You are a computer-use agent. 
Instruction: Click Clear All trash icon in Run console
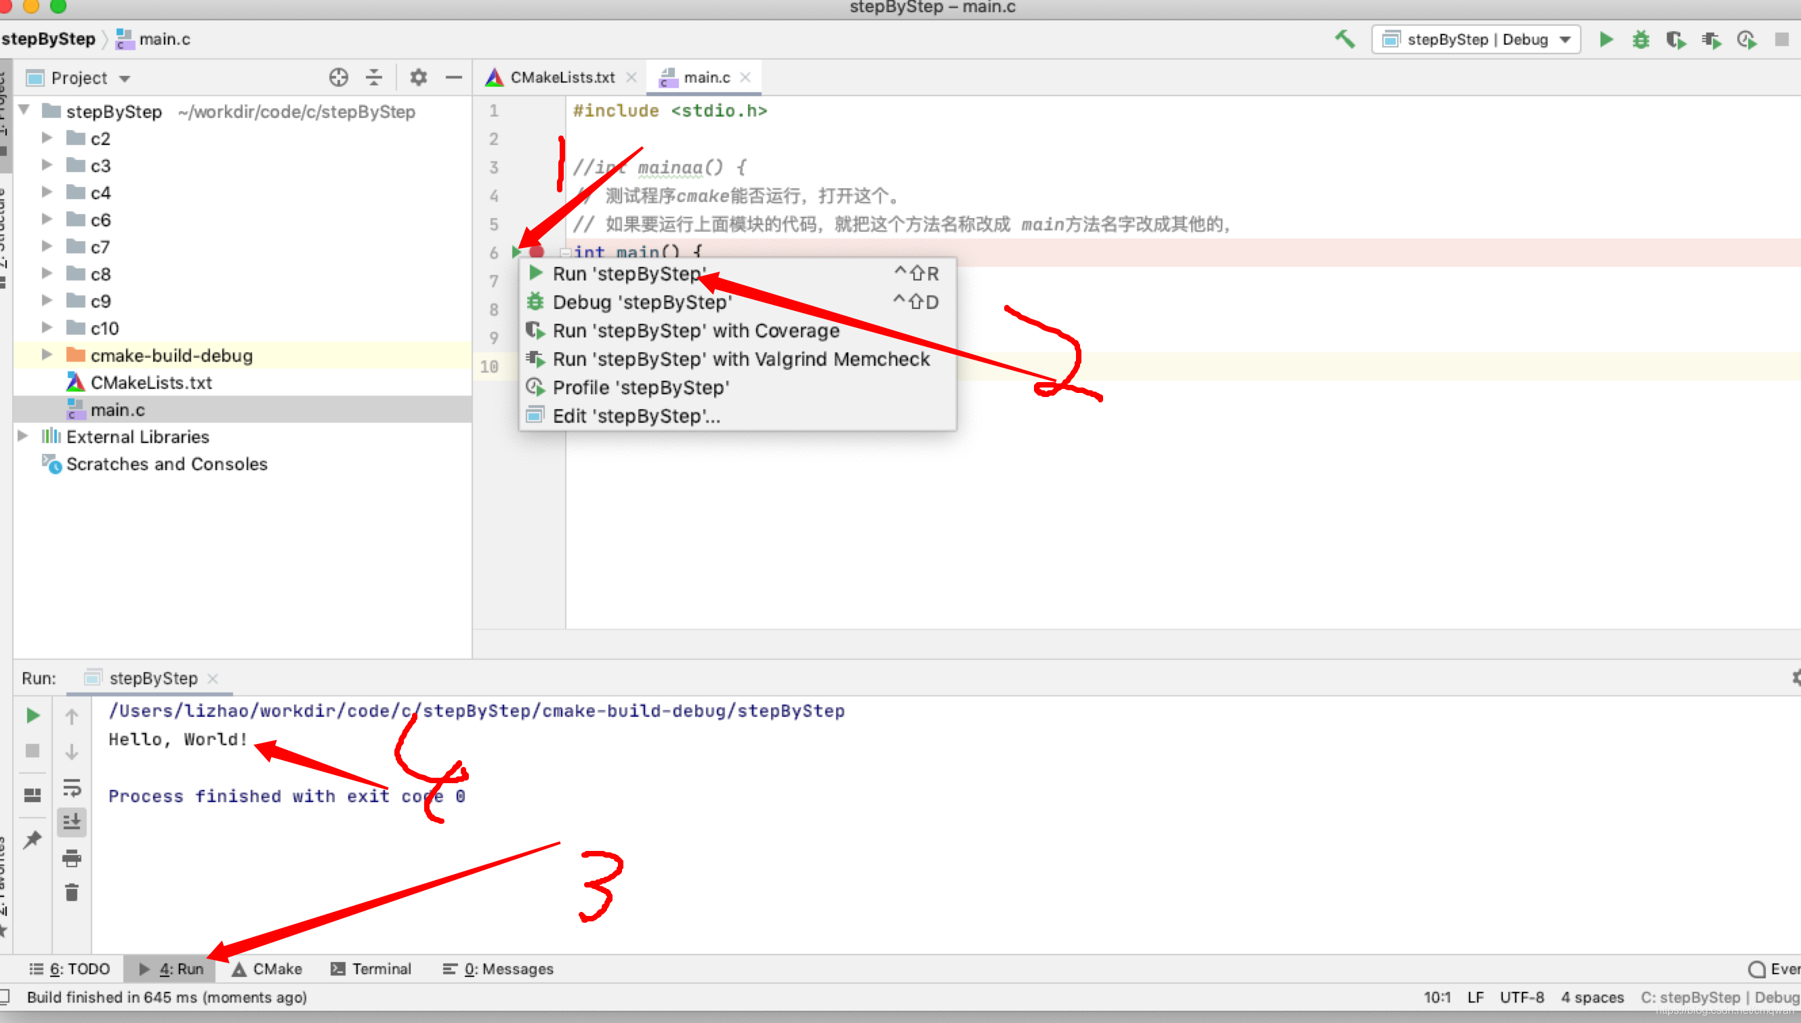click(x=72, y=892)
